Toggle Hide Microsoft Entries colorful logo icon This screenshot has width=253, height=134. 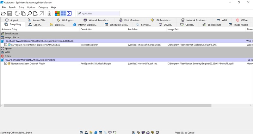[x=57, y=14]
